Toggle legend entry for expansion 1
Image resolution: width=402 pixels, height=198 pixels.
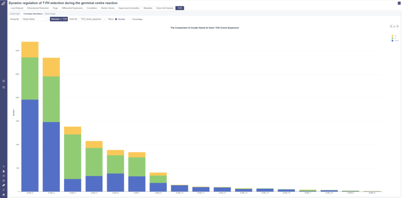click(x=394, y=38)
